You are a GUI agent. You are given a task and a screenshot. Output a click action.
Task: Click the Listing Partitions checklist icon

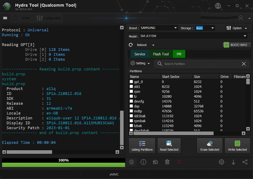tap(142, 143)
